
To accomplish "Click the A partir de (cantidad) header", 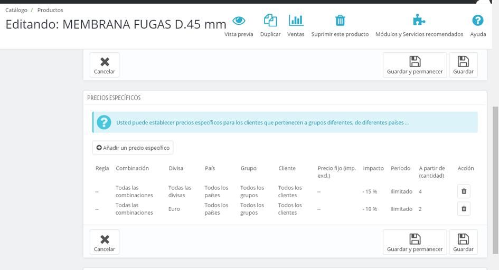I will click(x=432, y=172).
